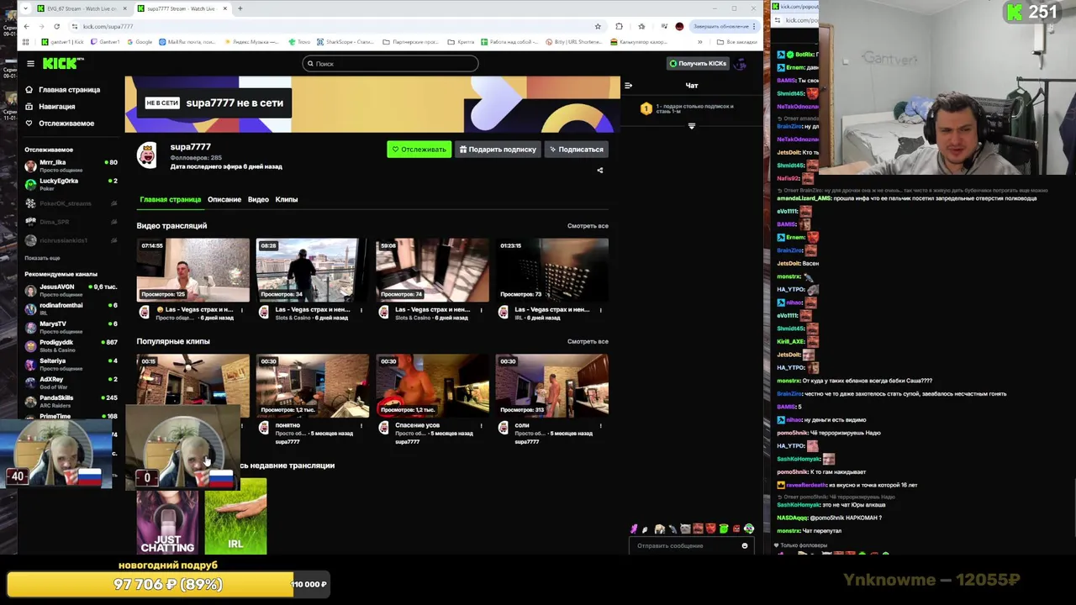Click the number 1 gifter badge icon
Viewport: 1076px width, 605px height.
tap(646, 109)
